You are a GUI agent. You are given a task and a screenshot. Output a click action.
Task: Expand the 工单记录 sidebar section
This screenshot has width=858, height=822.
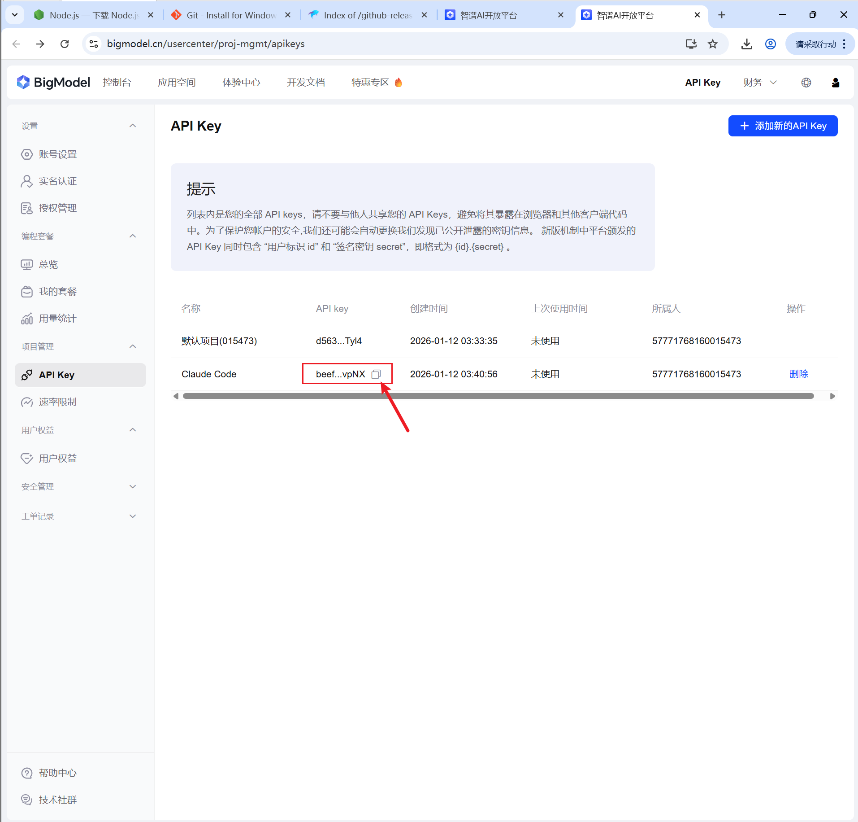tap(133, 516)
